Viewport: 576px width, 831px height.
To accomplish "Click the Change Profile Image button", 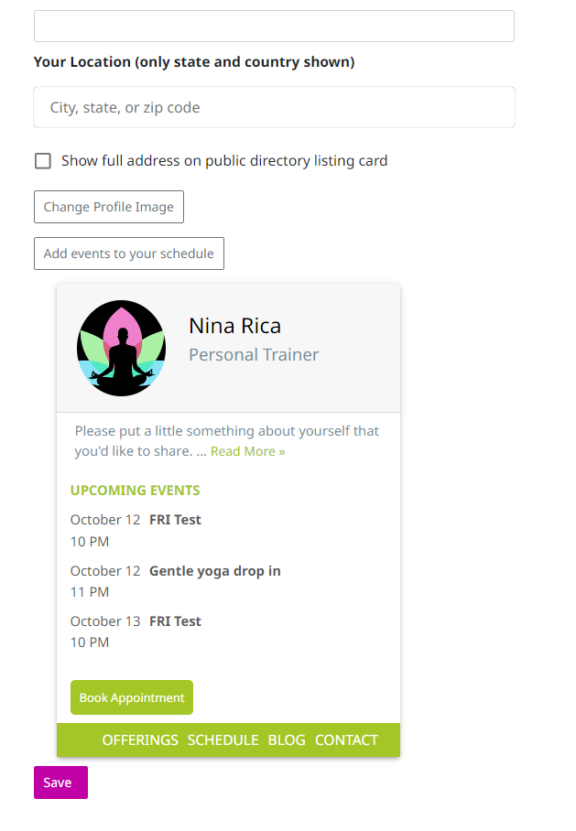I will pyautogui.click(x=109, y=207).
